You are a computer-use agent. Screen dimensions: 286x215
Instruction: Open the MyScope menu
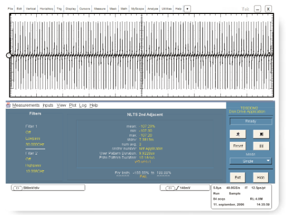[x=137, y=9]
